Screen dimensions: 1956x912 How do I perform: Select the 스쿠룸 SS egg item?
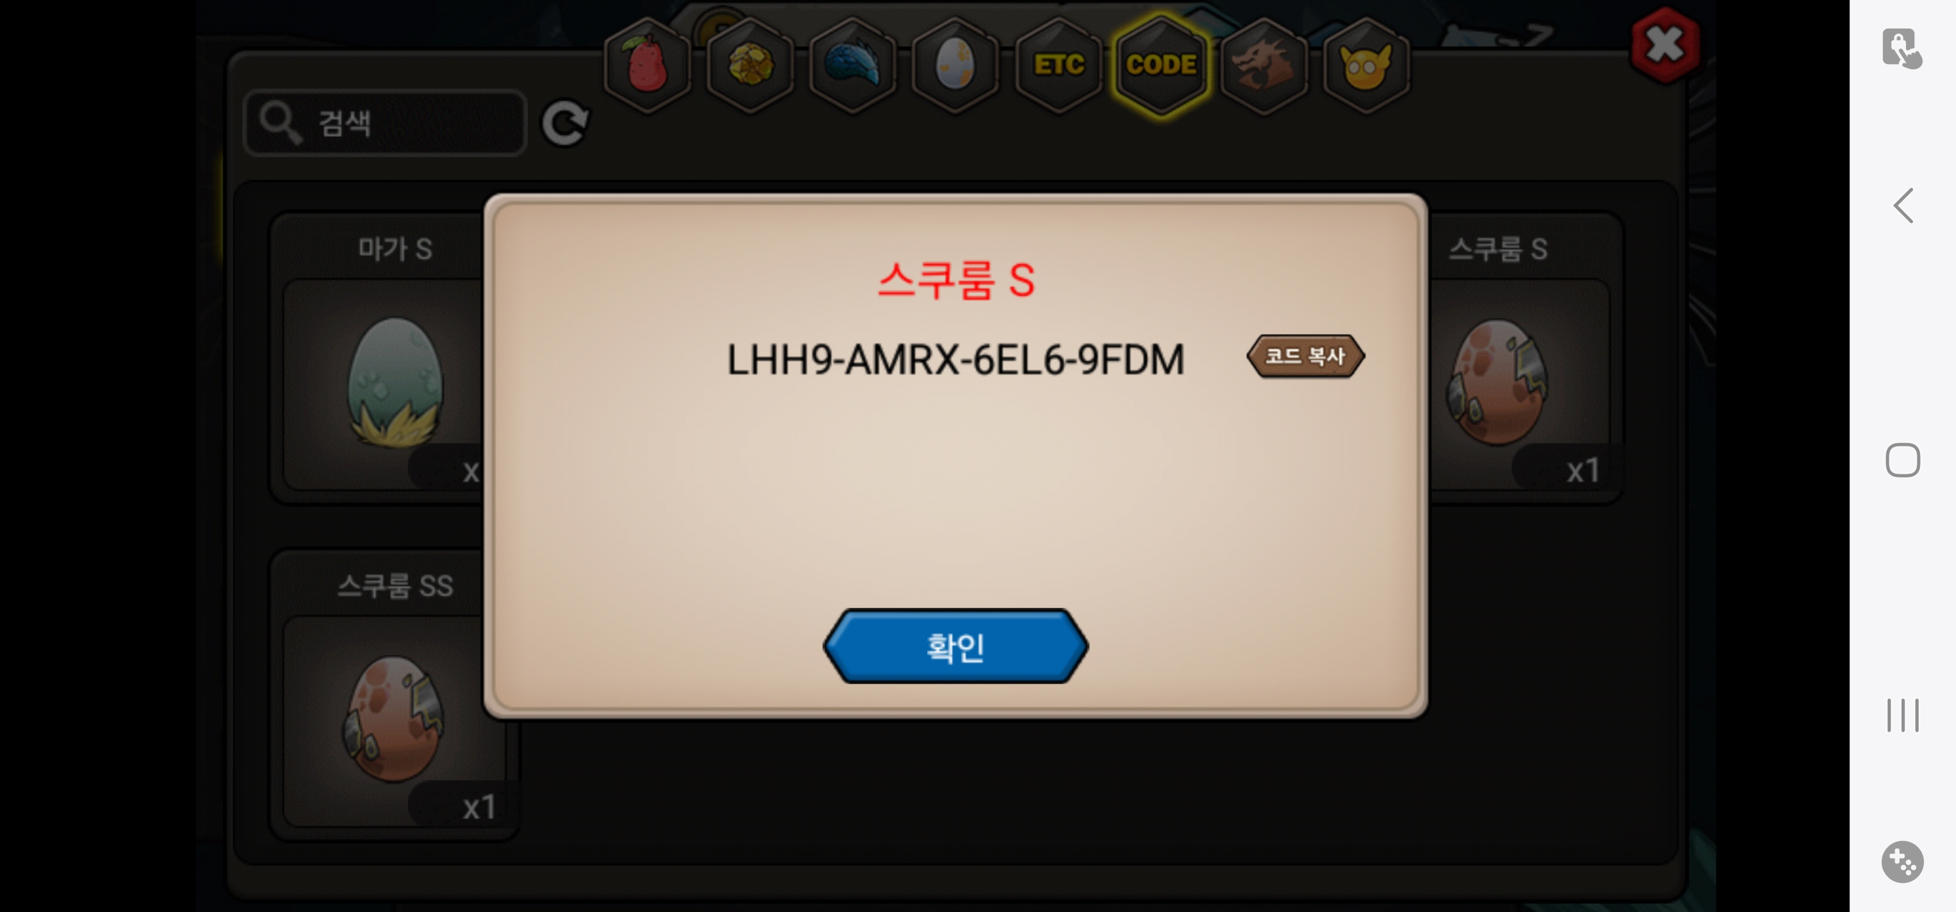(x=395, y=694)
